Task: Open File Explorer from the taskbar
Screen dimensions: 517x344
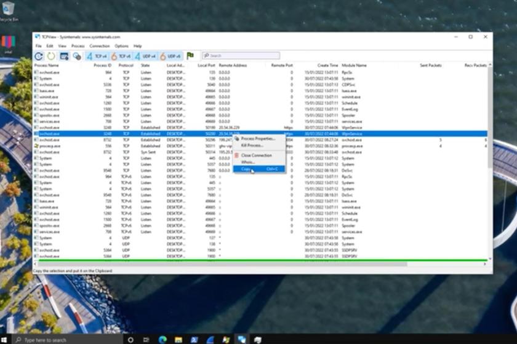Action: [178, 340]
